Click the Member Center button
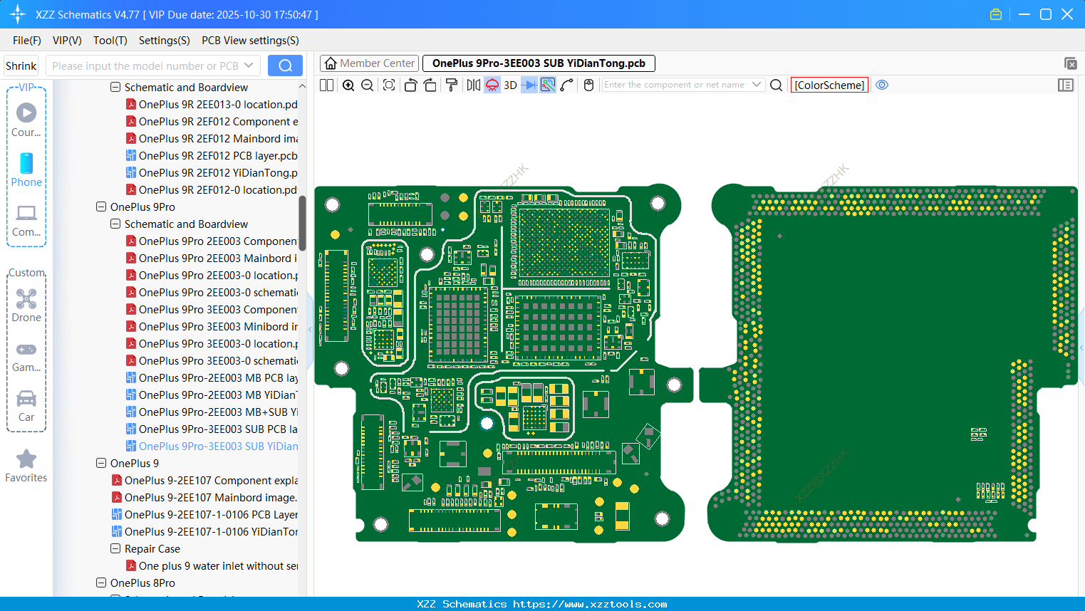Screen dimensions: 1085x611 click(370, 63)
